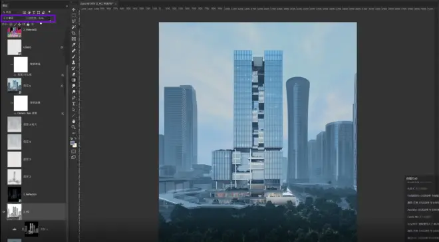
Task: Collapse smart filters under 2_MaterialID's neighbor layer
Action: tap(62, 47)
